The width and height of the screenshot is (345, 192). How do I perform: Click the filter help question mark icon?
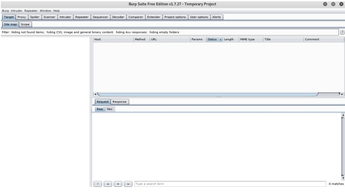click(x=342, y=32)
